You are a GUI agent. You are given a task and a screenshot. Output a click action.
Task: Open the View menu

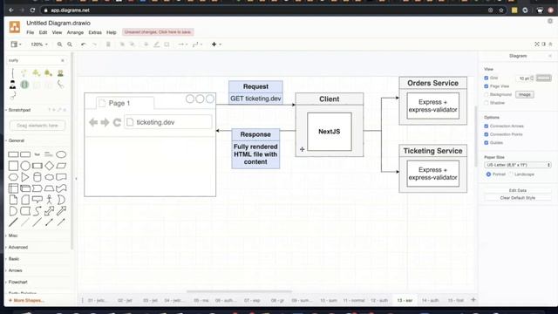[57, 32]
